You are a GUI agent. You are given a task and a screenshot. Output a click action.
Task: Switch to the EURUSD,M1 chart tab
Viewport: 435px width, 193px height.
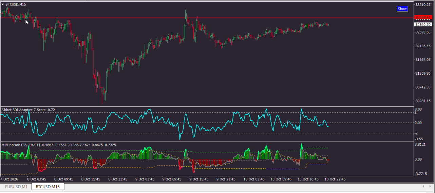click(x=16, y=187)
